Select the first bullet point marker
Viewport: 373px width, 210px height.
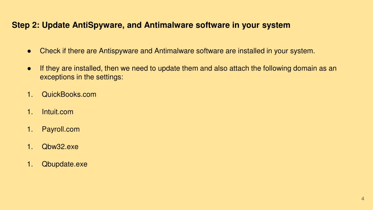[x=29, y=51]
